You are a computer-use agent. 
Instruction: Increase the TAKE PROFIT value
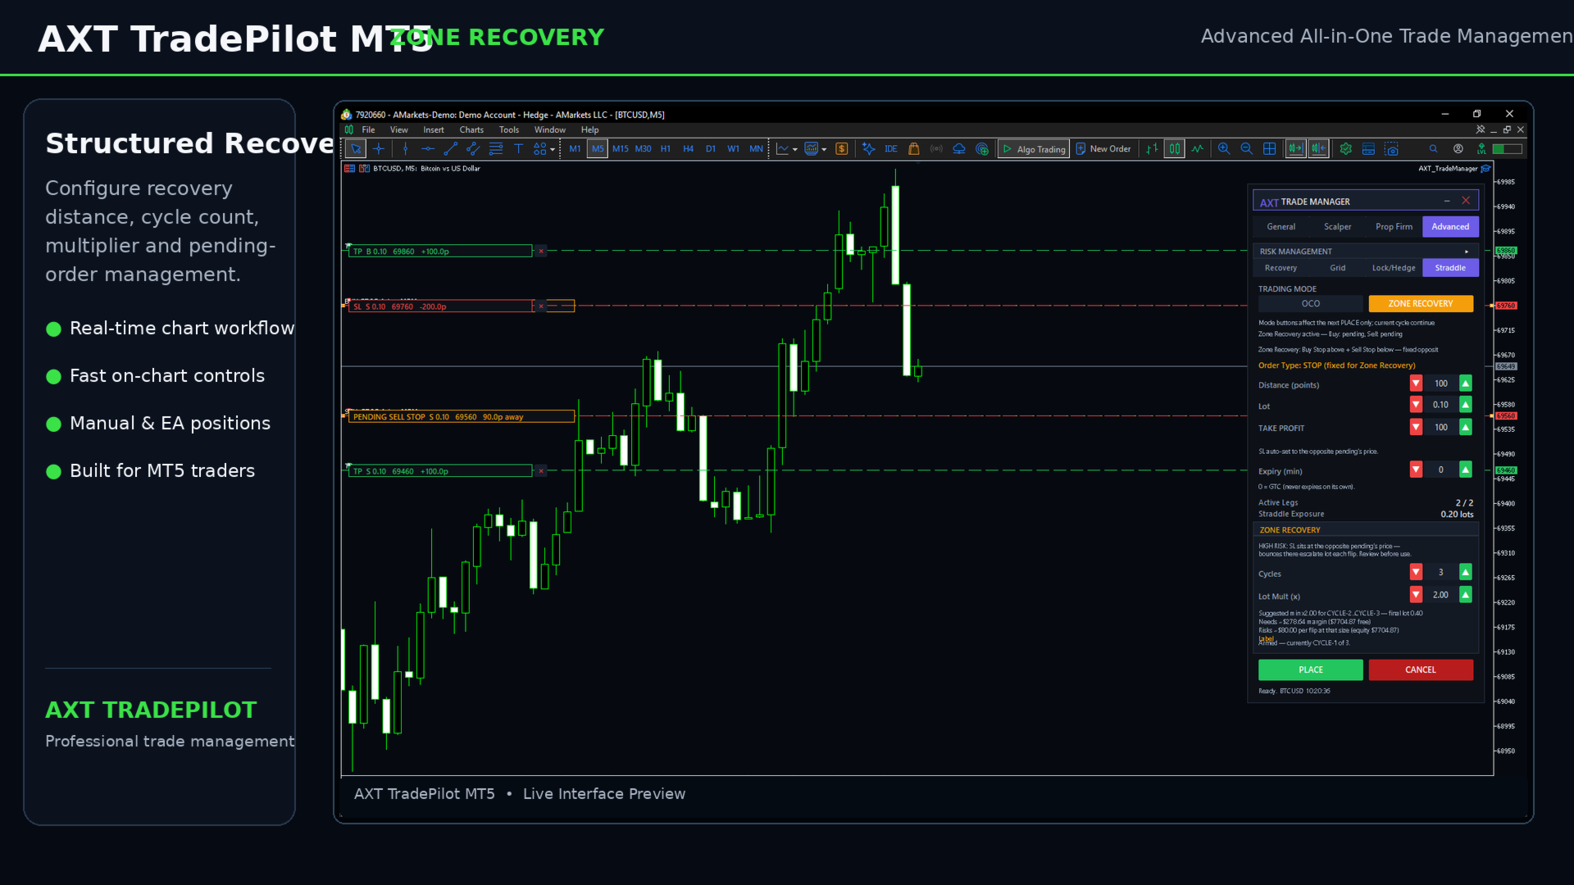pos(1466,427)
